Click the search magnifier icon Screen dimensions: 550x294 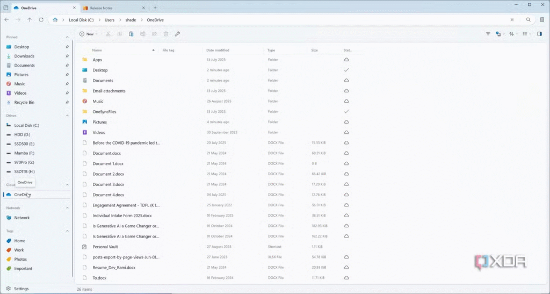click(528, 20)
